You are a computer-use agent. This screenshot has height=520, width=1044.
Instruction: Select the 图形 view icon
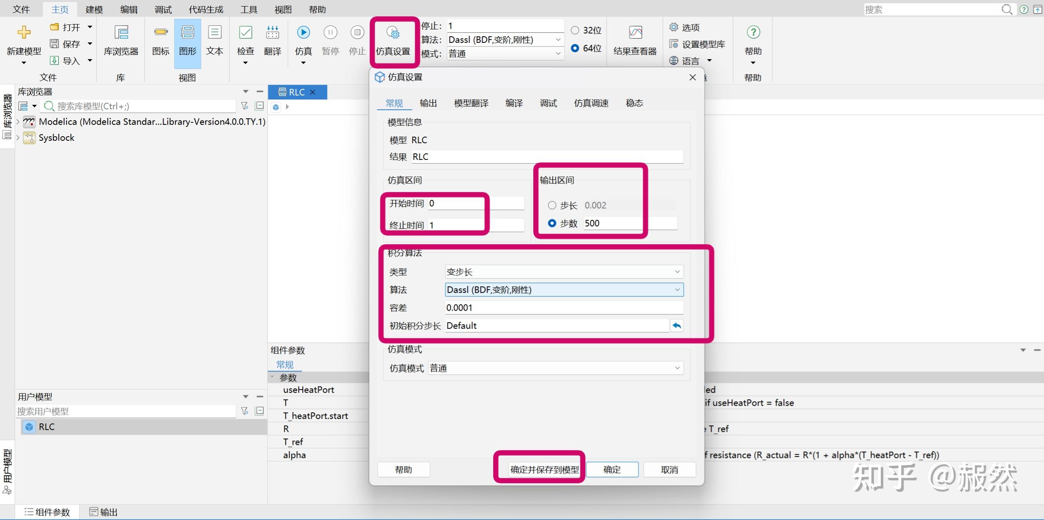click(x=188, y=32)
